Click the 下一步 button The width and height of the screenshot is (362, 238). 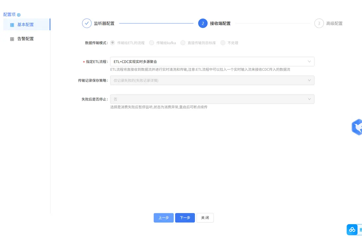click(x=185, y=218)
